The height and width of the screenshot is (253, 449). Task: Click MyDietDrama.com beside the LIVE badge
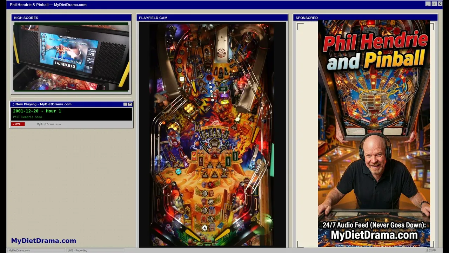pos(49,124)
